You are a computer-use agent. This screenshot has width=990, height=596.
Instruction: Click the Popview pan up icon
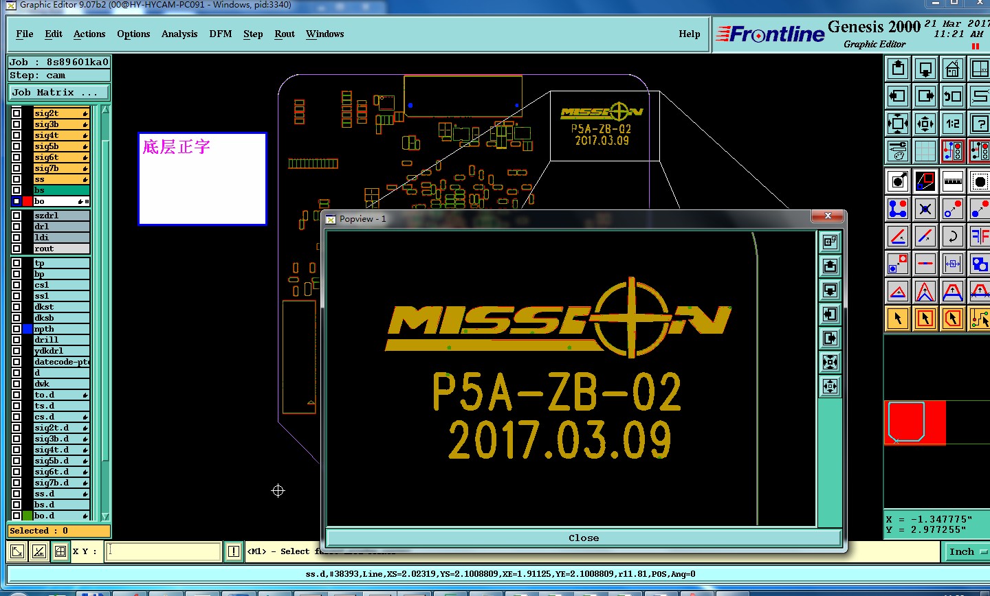pos(830,266)
